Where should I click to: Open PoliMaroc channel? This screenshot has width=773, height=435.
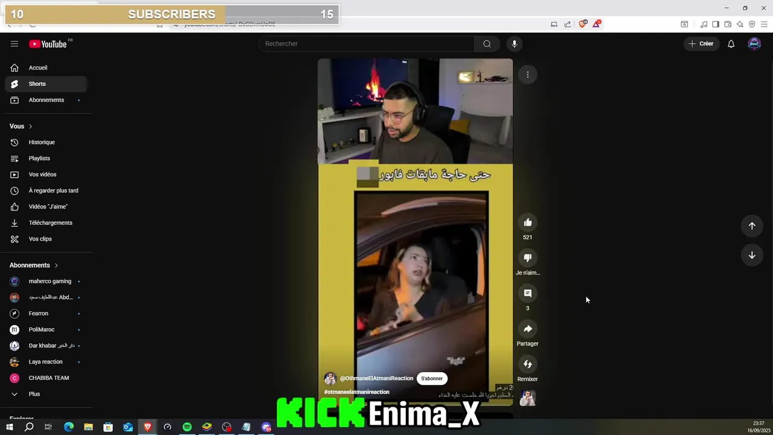(46, 329)
